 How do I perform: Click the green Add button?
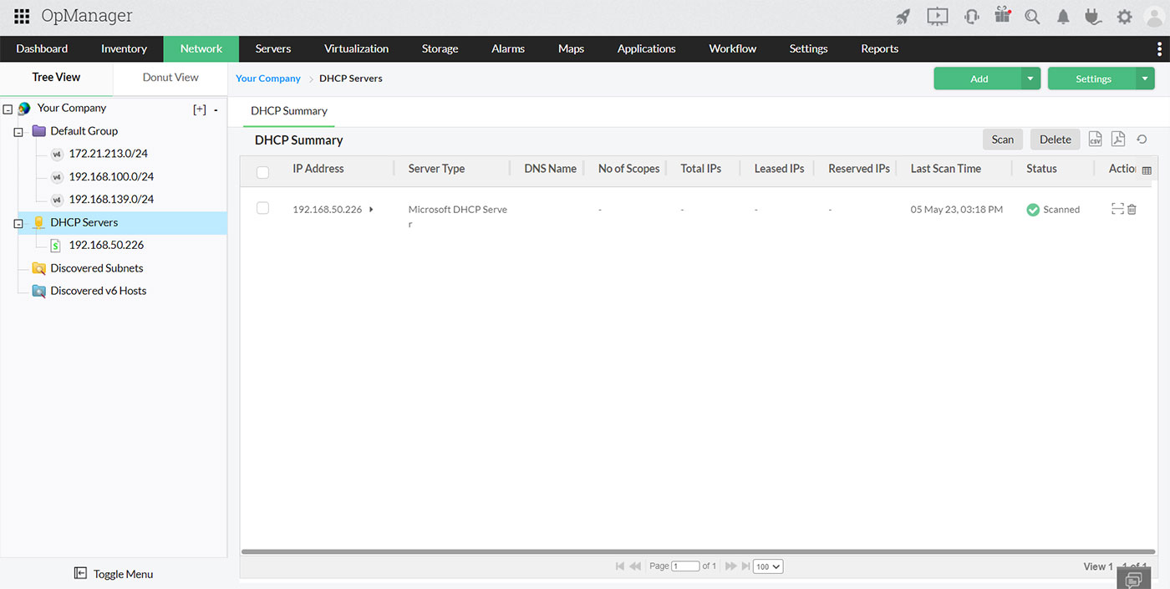pos(978,79)
